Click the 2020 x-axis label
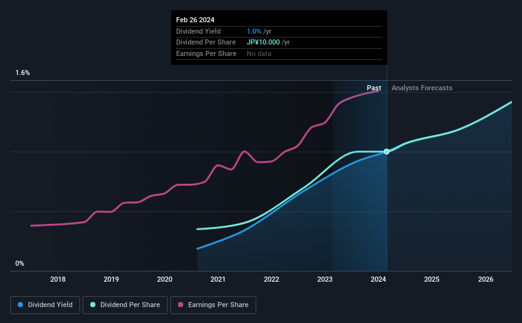This screenshot has width=522, height=323. click(x=165, y=279)
